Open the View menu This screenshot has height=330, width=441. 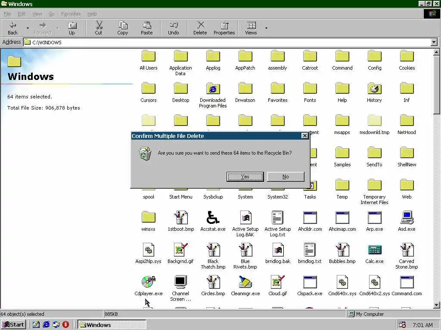click(37, 14)
